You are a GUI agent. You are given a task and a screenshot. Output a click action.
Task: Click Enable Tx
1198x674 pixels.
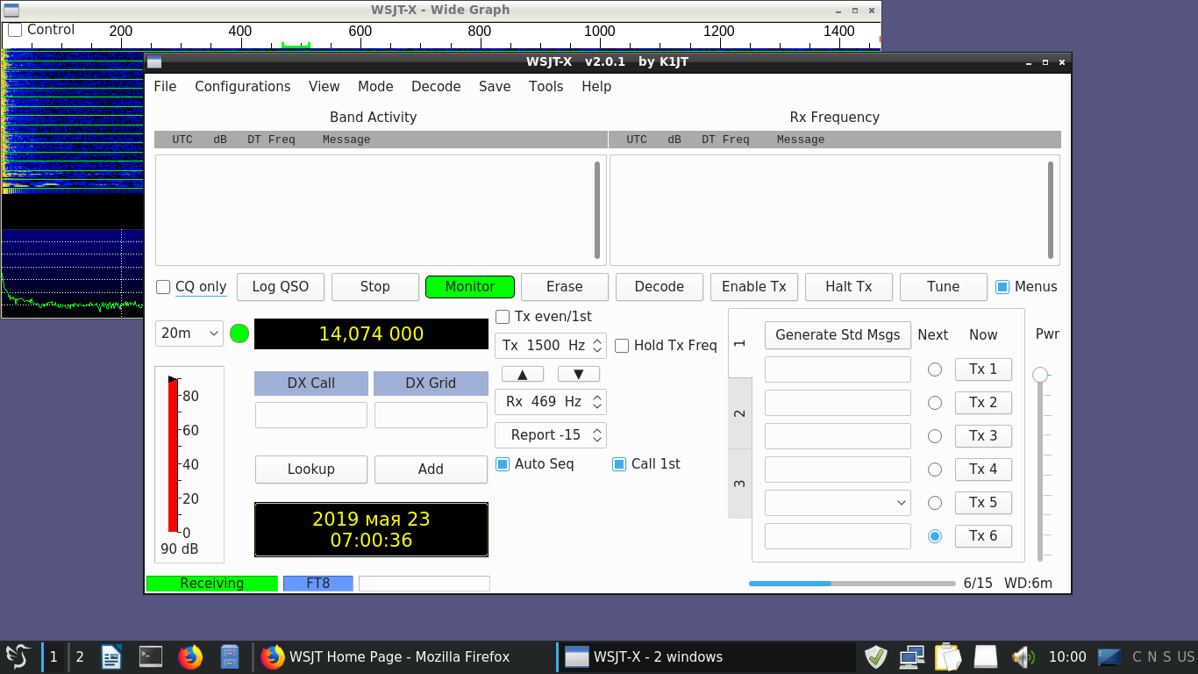click(x=754, y=287)
